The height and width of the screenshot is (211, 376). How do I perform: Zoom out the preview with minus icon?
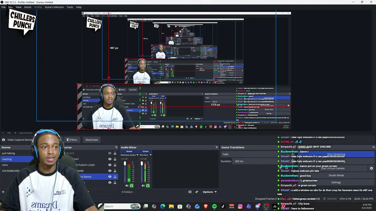[x=3, y=133]
